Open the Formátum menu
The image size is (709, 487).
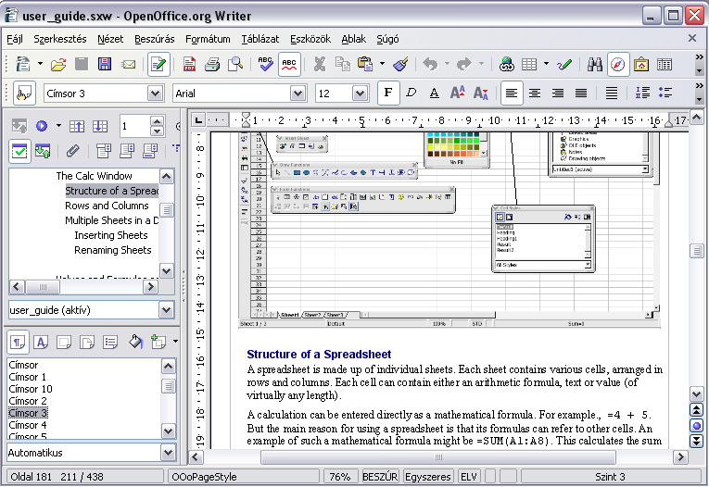[208, 39]
